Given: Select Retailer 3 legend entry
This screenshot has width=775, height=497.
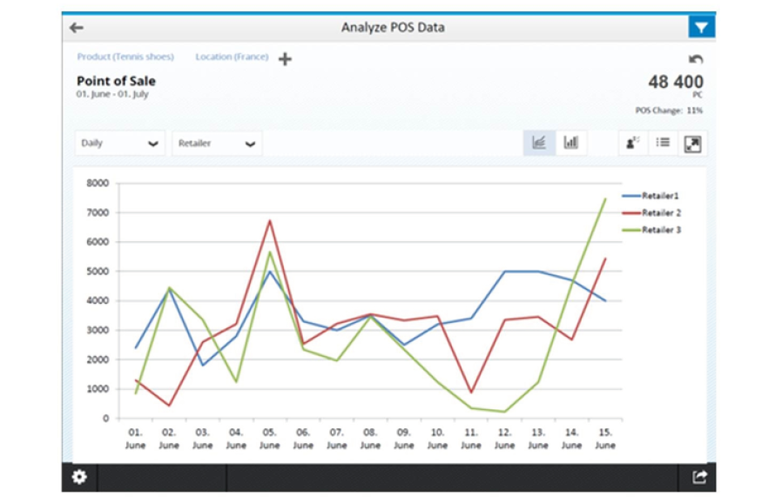Looking at the screenshot, I should [651, 230].
